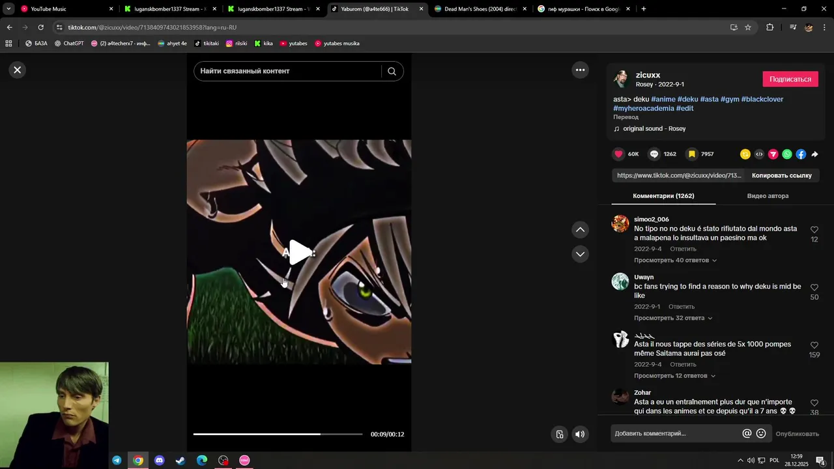Expand 40 replies under simoo2_006's comment

[675, 260]
